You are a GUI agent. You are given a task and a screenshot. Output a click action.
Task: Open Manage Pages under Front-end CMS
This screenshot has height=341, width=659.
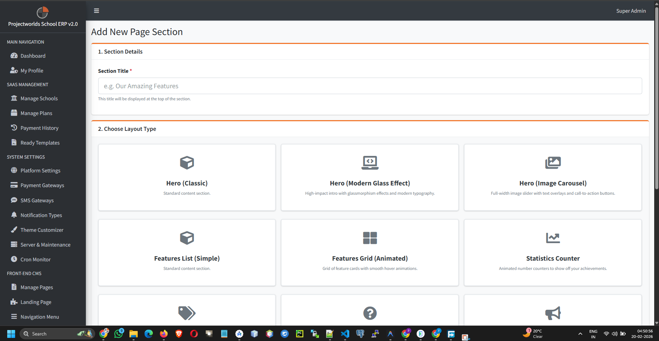(36, 287)
